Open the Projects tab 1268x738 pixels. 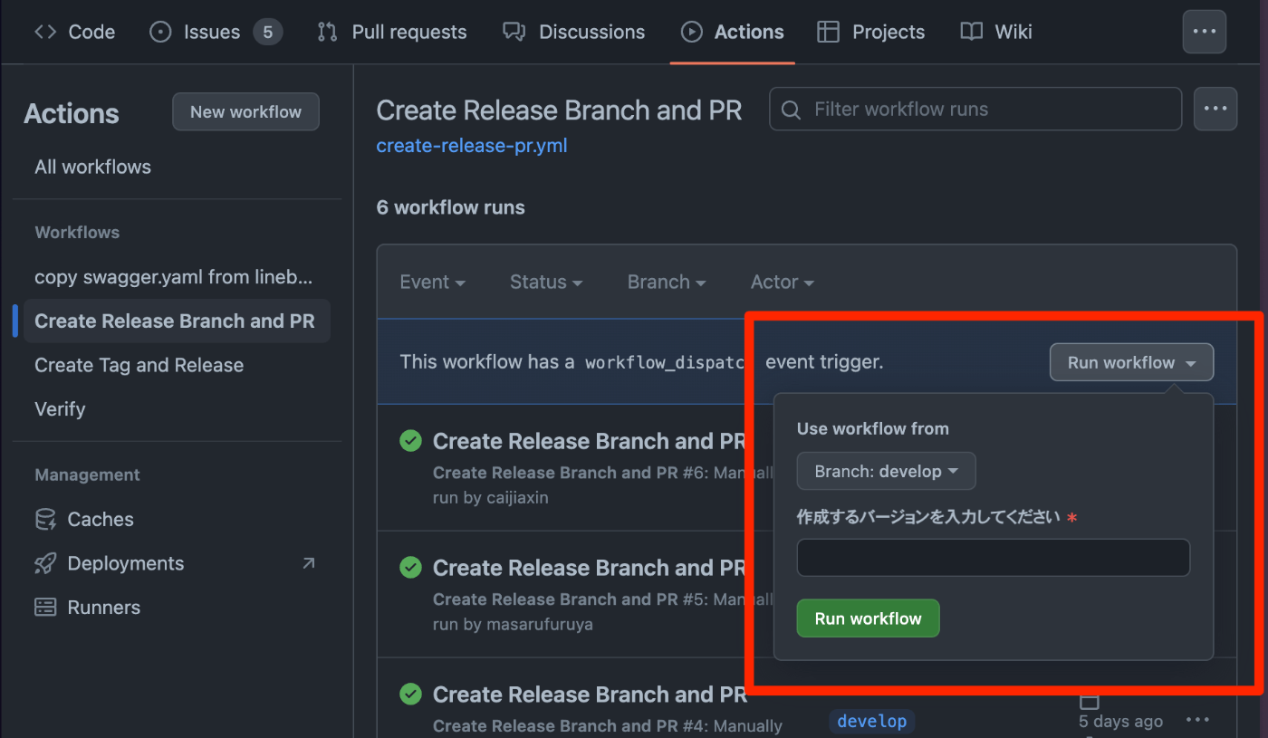[870, 32]
